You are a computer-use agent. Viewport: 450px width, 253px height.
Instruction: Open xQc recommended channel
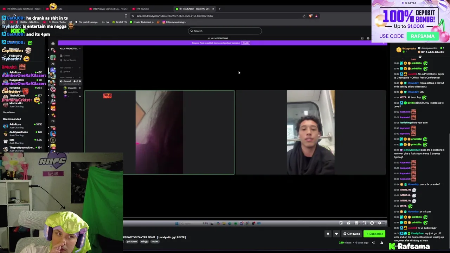(23, 141)
